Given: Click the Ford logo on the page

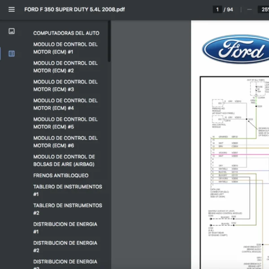Looking at the screenshot, I should pyautogui.click(x=235, y=49).
